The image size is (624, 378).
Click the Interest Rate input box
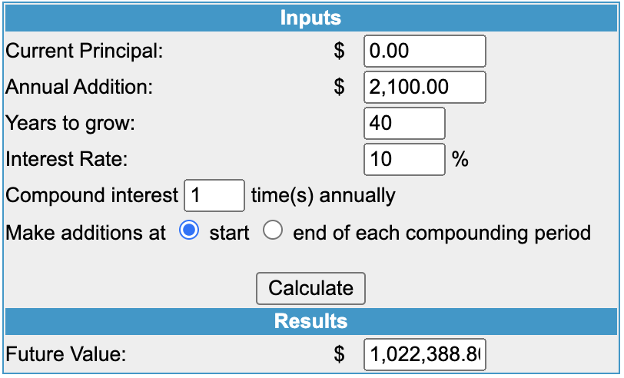click(x=404, y=160)
